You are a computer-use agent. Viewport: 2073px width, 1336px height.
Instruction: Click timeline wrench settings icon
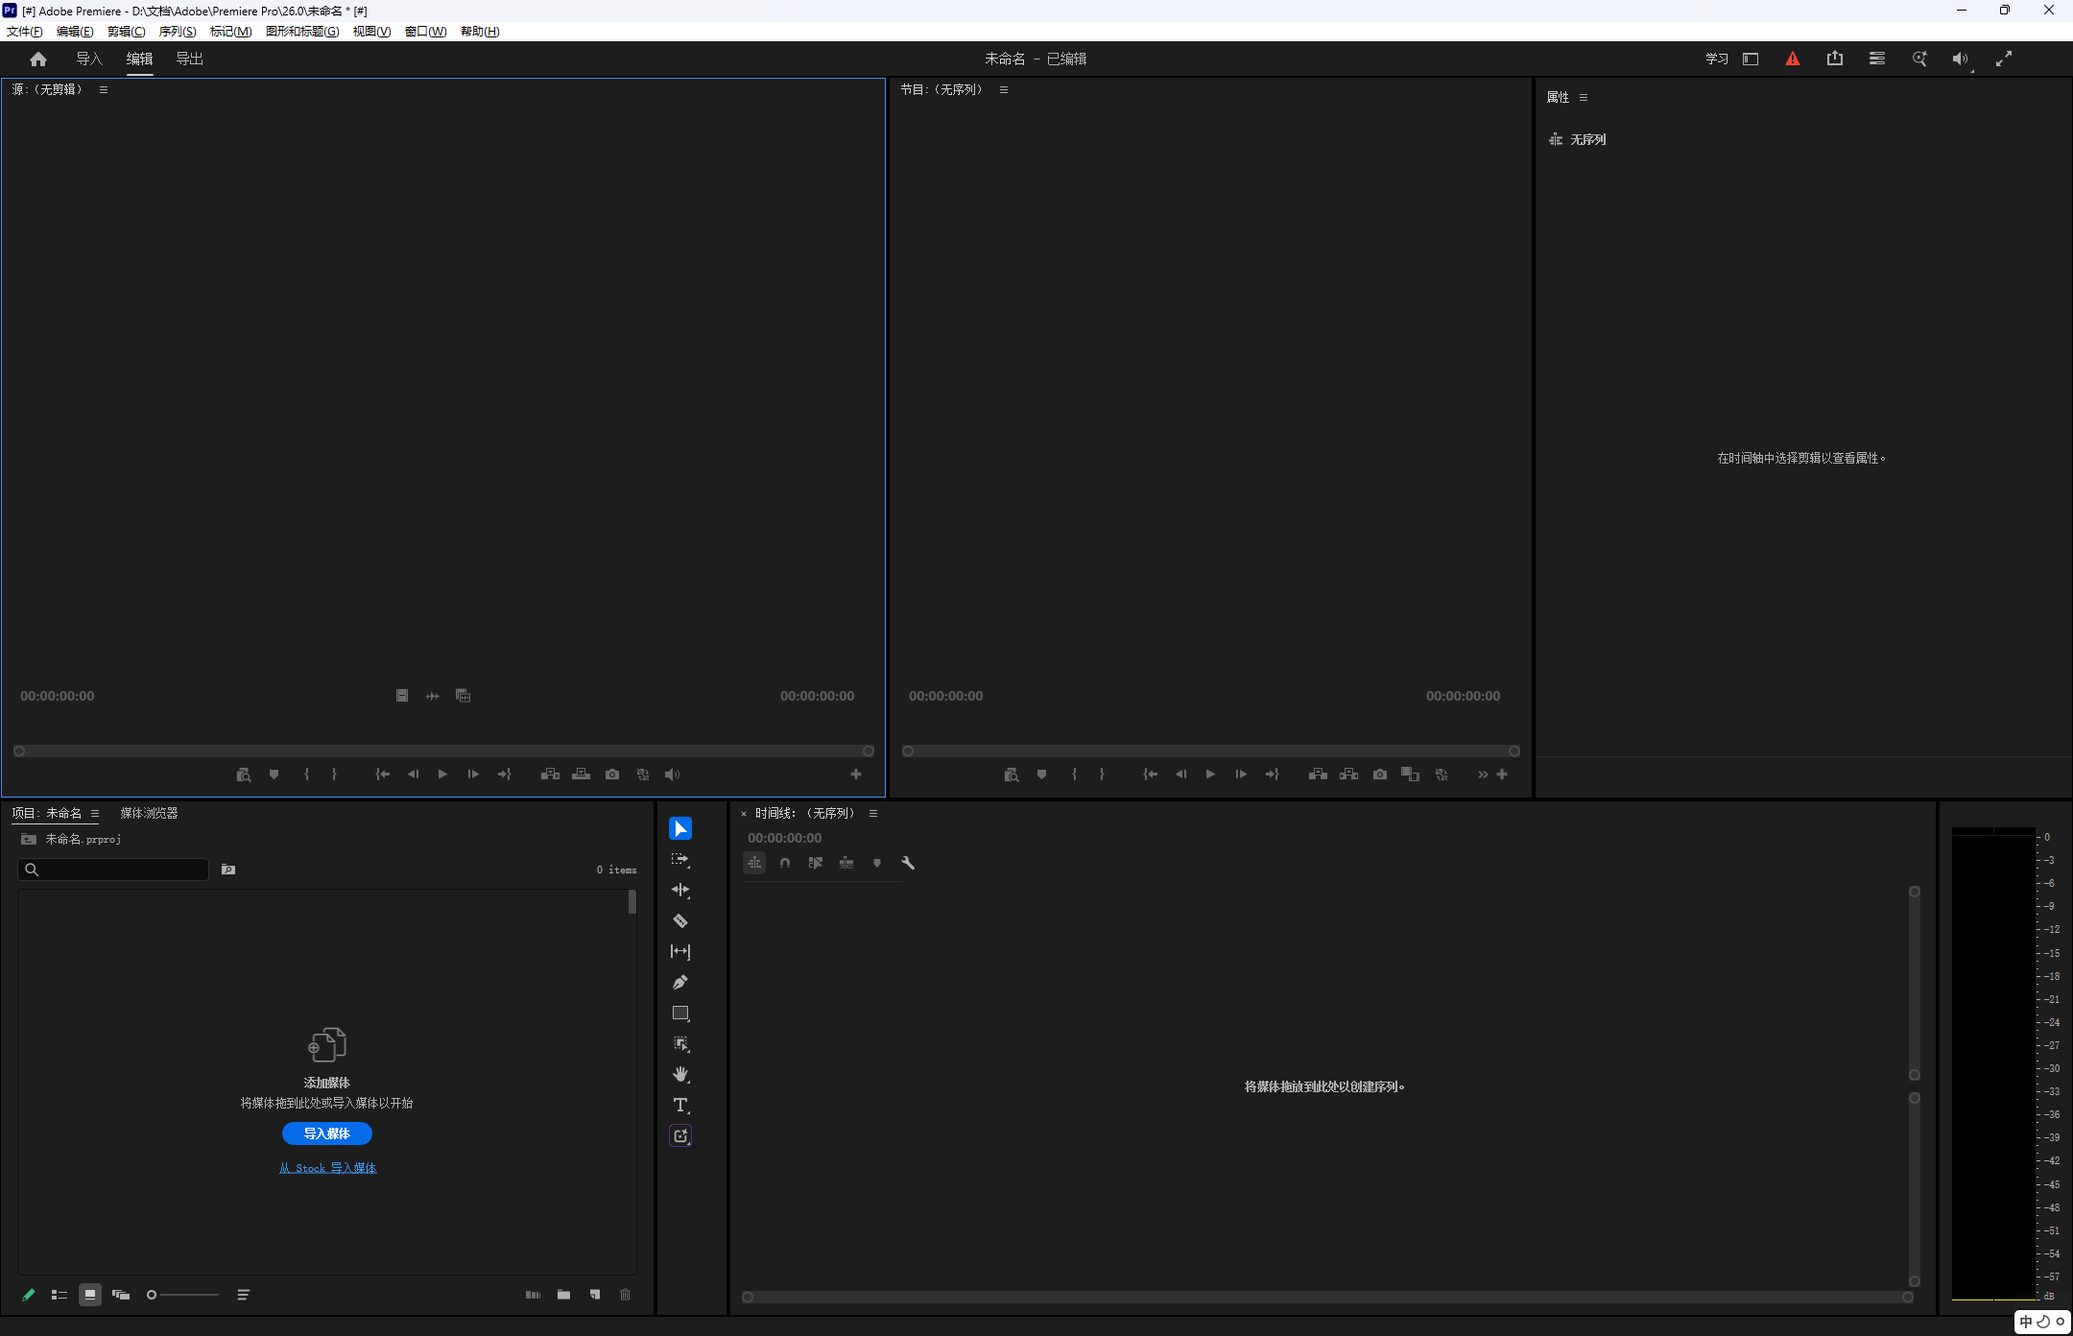coord(908,863)
